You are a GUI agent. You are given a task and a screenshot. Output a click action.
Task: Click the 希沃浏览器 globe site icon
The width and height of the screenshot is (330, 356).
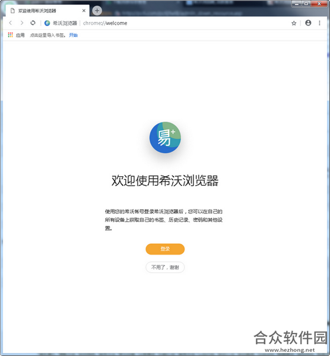pos(47,23)
